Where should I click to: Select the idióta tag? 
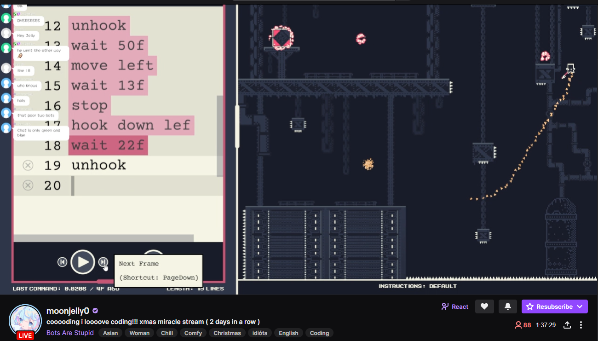260,333
